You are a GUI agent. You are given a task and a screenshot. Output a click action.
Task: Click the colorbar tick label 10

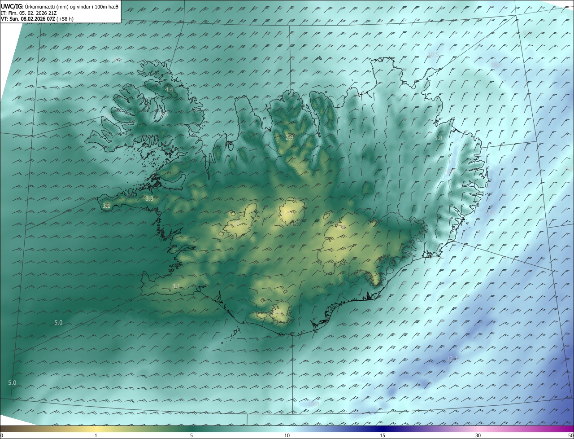[x=287, y=435]
